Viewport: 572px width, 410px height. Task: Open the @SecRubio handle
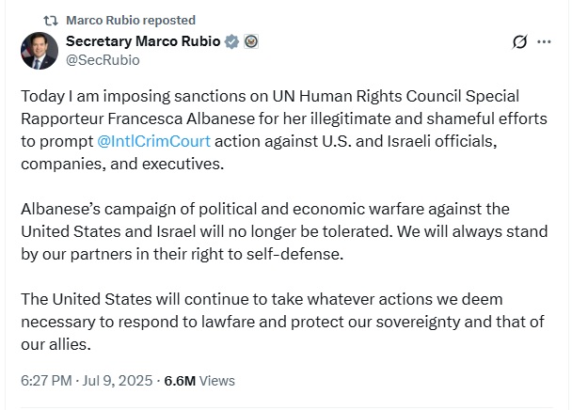click(103, 59)
